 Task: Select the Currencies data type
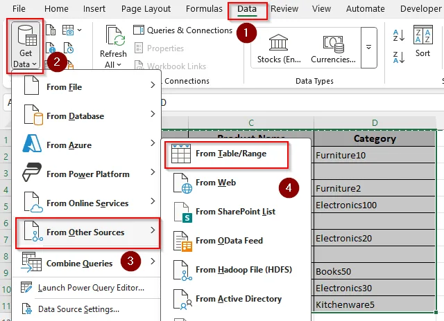[x=333, y=48]
